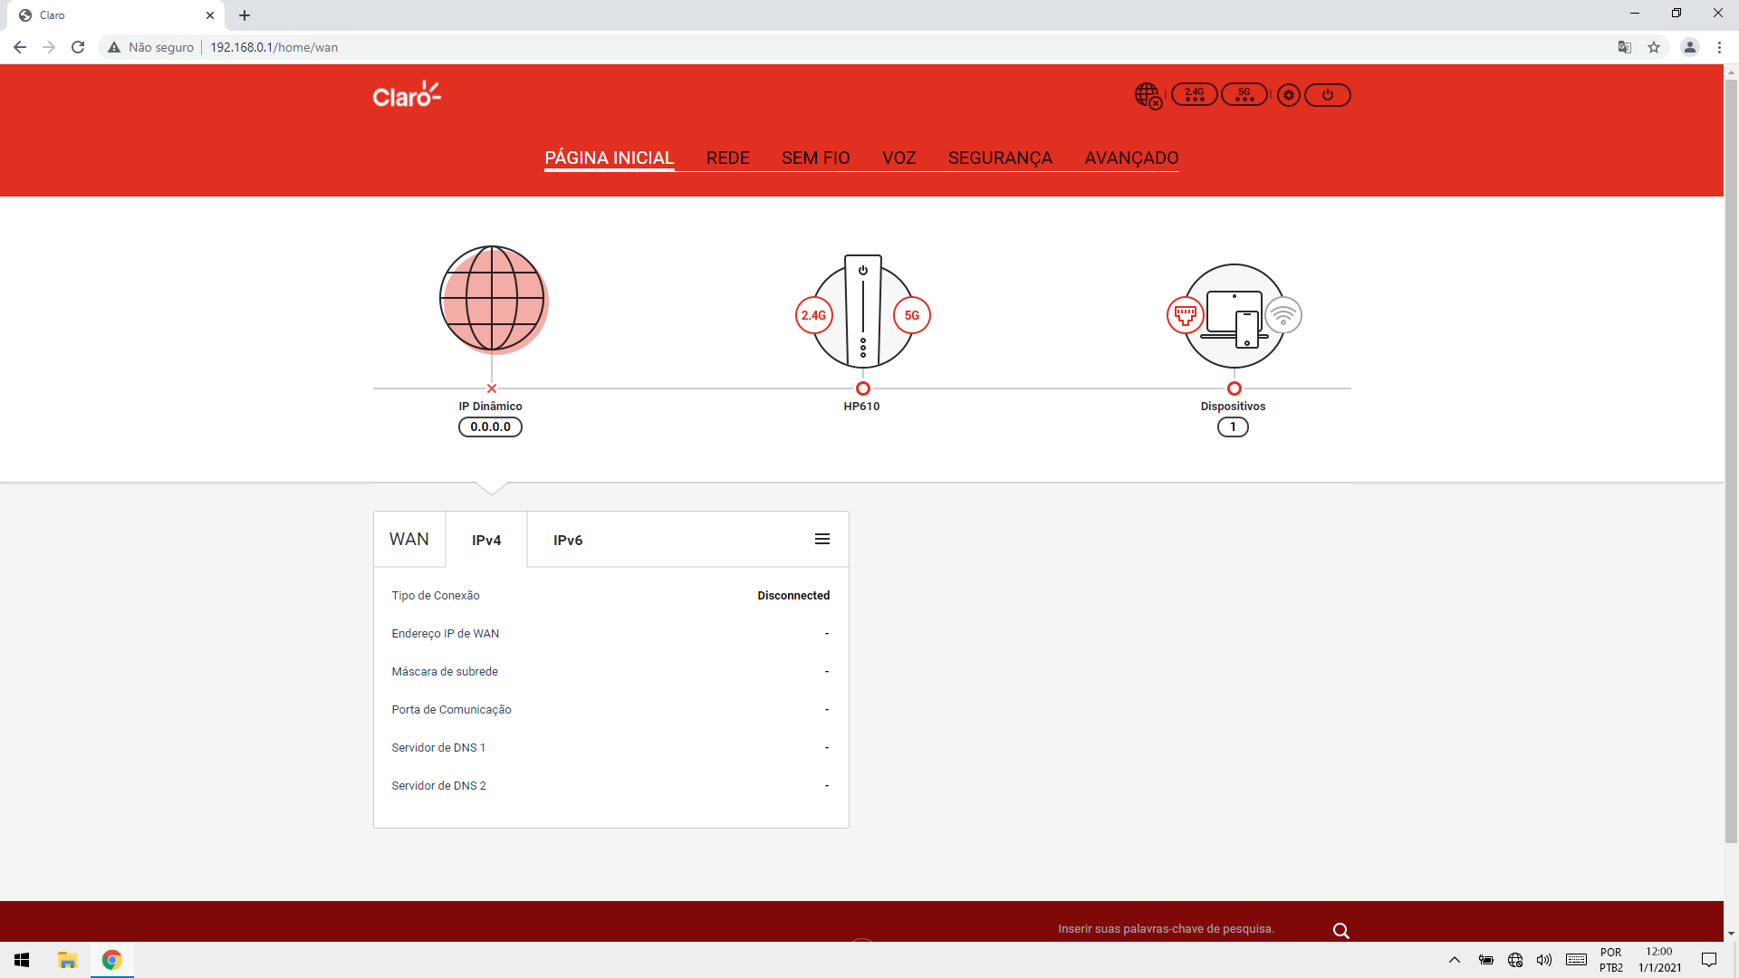The width and height of the screenshot is (1739, 978).
Task: Click the devices count badge showing 1
Action: point(1233,427)
